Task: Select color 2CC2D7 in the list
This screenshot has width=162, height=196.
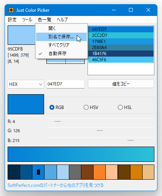Action: click(x=121, y=35)
